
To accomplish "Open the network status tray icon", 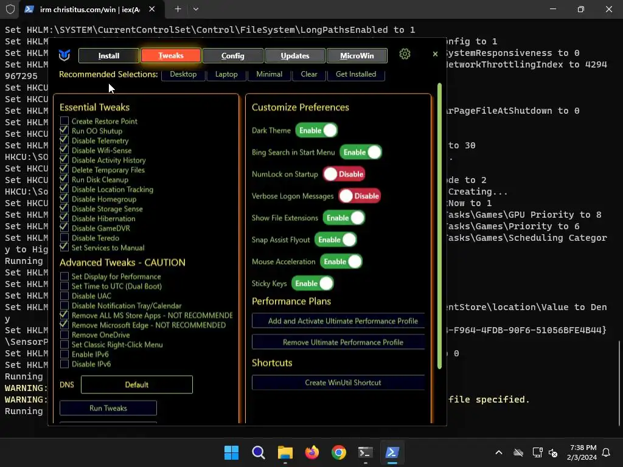I will pos(537,452).
